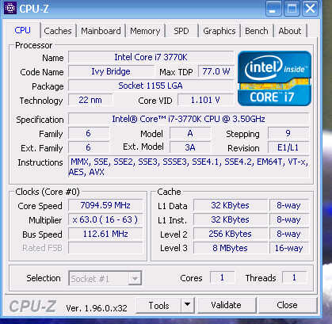This screenshot has height=324, width=332.
Task: Click the Level 3 cache value '8 MBytes'
Action: coord(230,248)
